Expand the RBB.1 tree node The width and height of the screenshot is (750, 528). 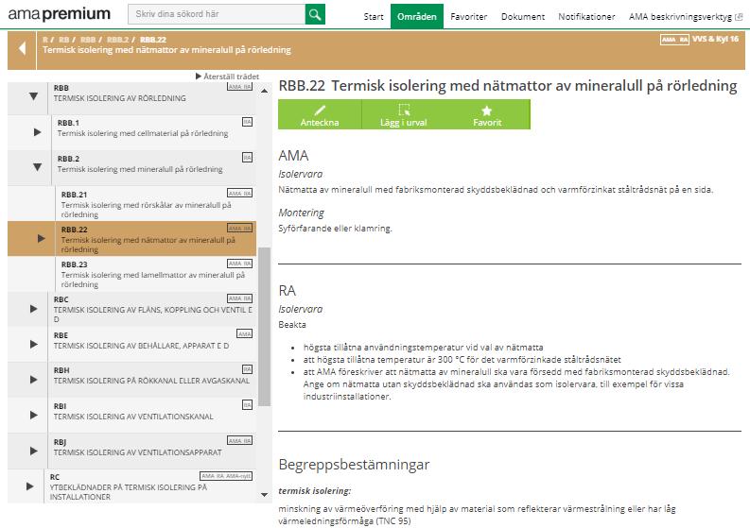[37, 132]
